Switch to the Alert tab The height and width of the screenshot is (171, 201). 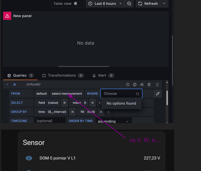pos(102,75)
